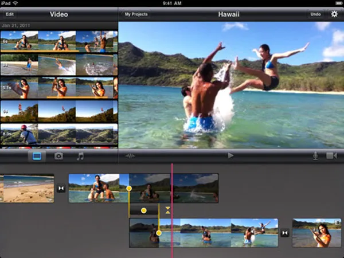
Task: Tap transition icon before the last timeline clip
Action: (x=285, y=233)
